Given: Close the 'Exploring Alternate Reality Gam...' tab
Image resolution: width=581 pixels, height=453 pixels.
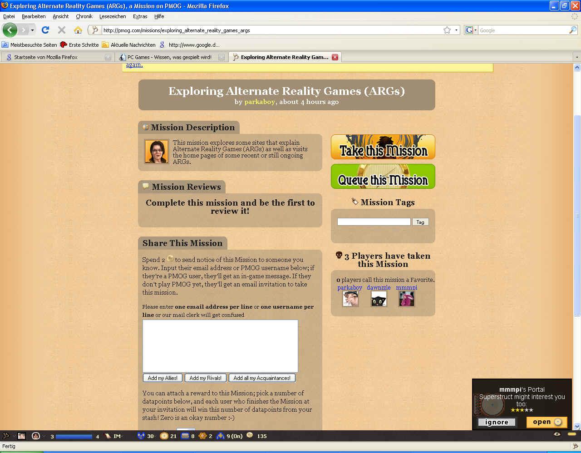Looking at the screenshot, I should 335,57.
